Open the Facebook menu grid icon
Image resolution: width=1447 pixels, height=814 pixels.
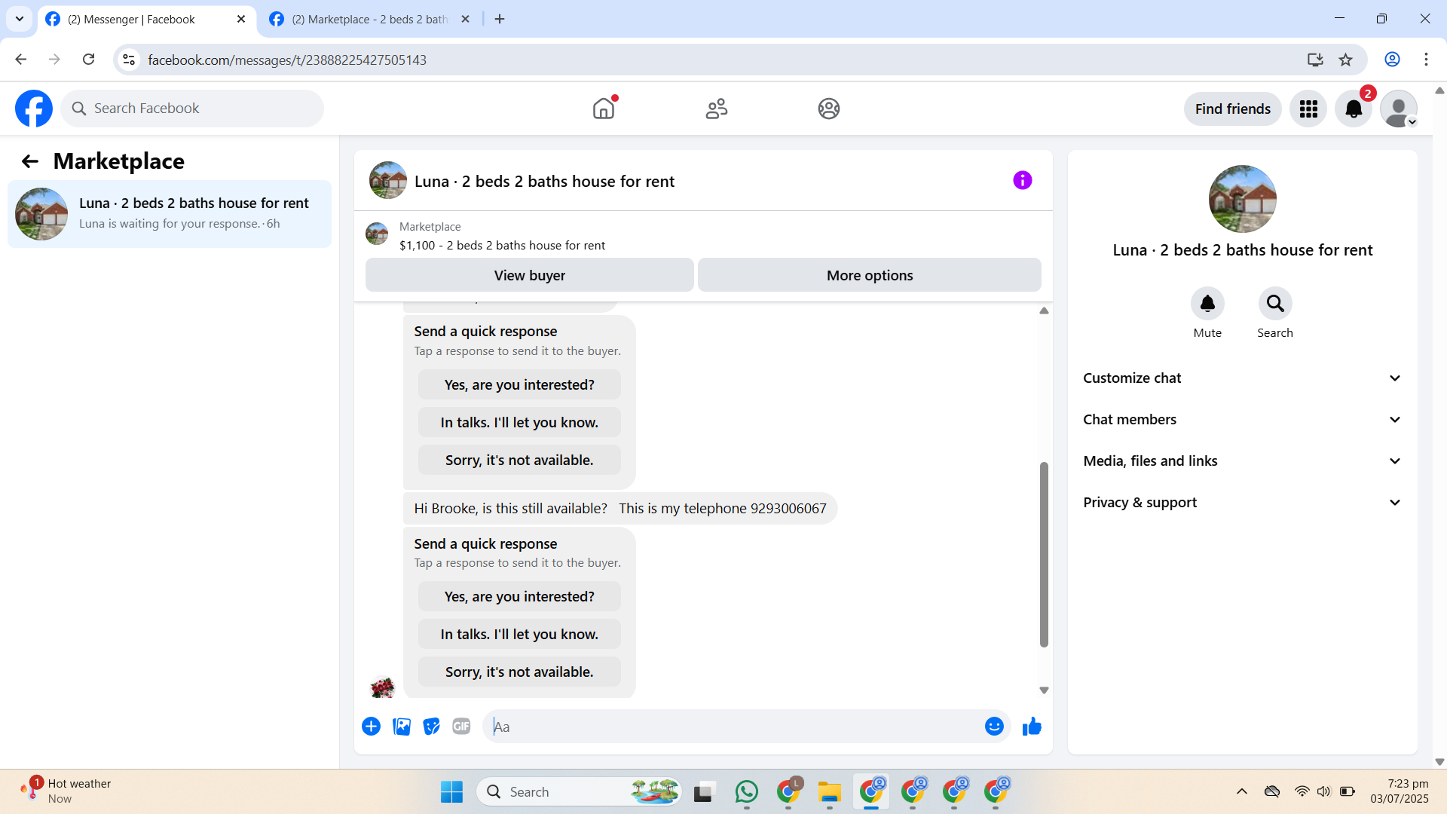coord(1308,109)
